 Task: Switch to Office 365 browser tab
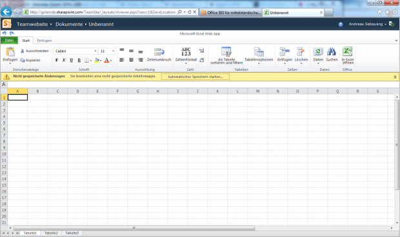pos(231,12)
